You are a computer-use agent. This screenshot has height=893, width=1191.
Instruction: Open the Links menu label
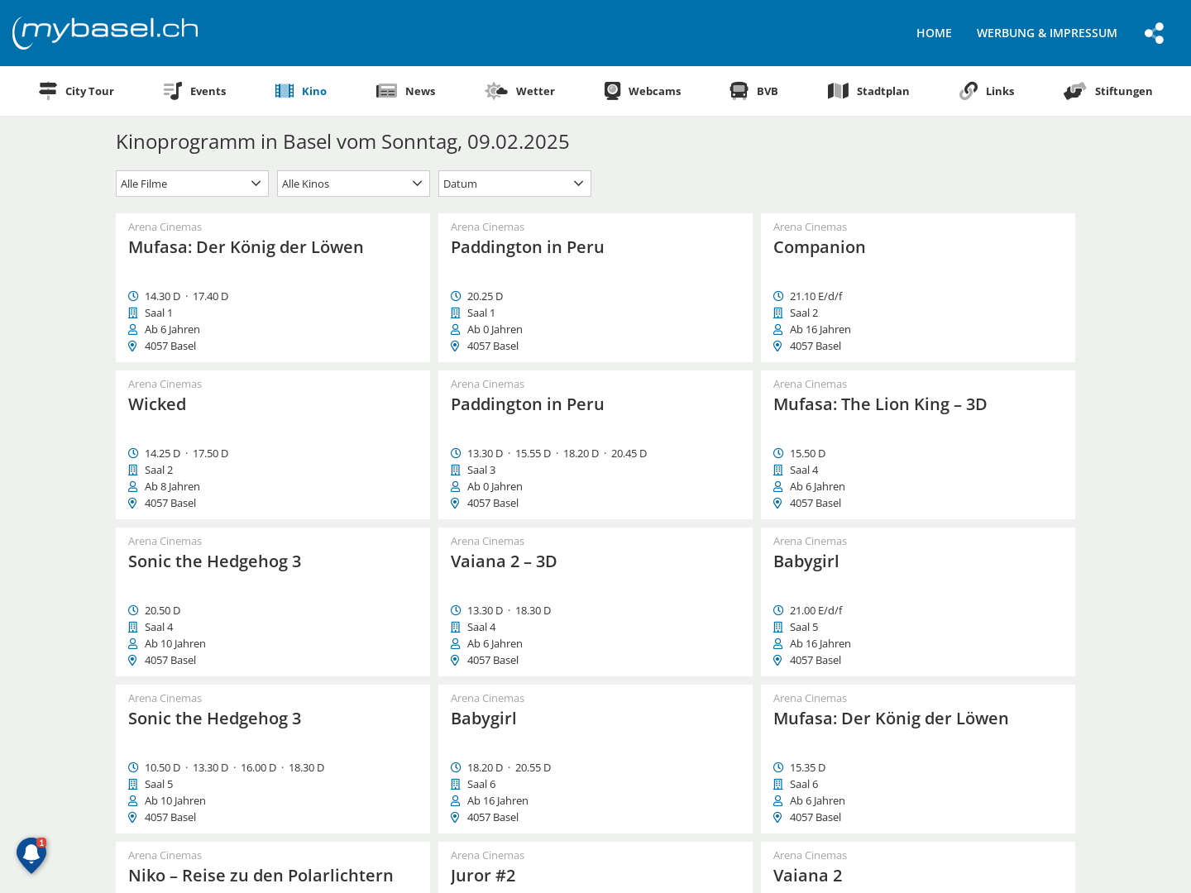pos(999,91)
